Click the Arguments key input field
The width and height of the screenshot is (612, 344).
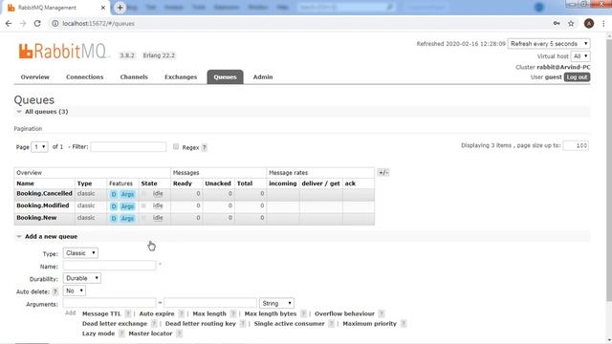tap(110, 303)
